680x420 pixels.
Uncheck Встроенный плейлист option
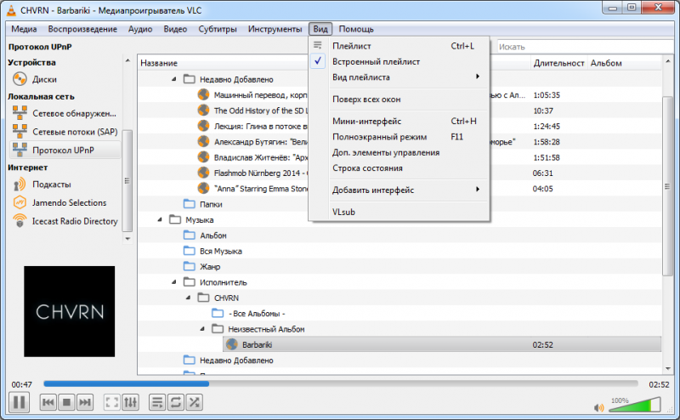point(399,61)
